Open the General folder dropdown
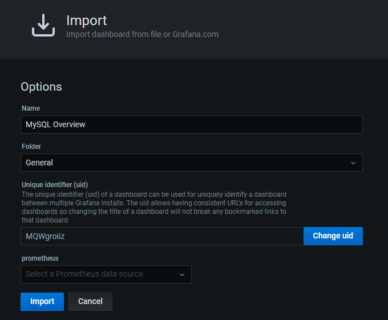Image resolution: width=388 pixels, height=320 pixels. [x=192, y=163]
